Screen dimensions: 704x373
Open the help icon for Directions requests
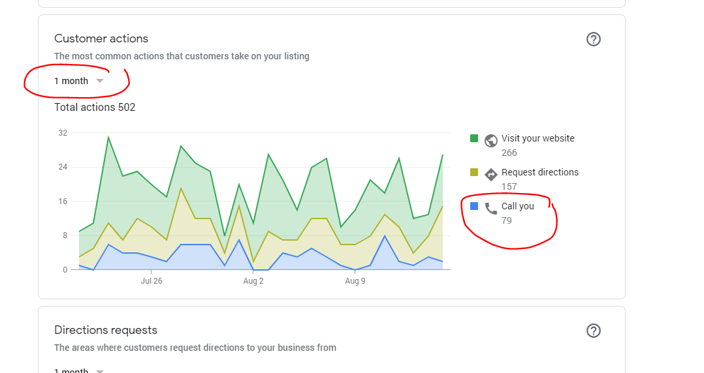pyautogui.click(x=593, y=331)
